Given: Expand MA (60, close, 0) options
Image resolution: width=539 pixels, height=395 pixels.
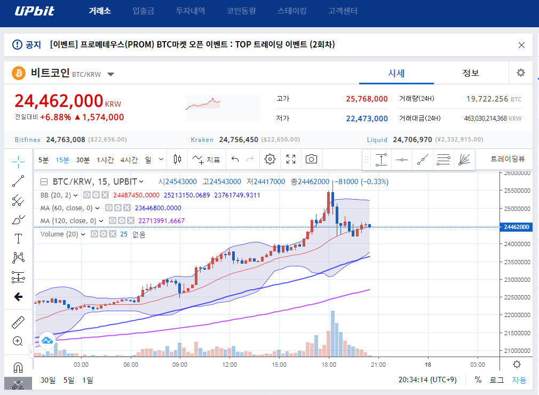Looking at the screenshot, I should pos(97,208).
